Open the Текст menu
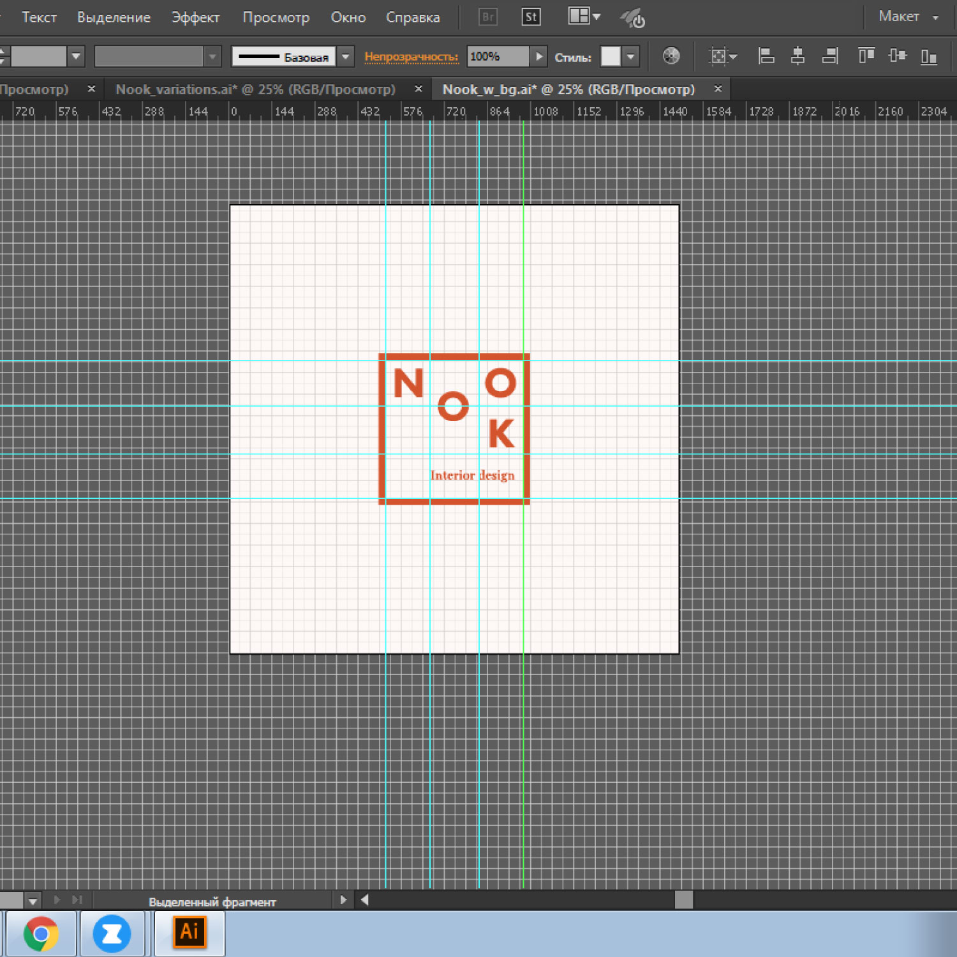 pyautogui.click(x=39, y=17)
